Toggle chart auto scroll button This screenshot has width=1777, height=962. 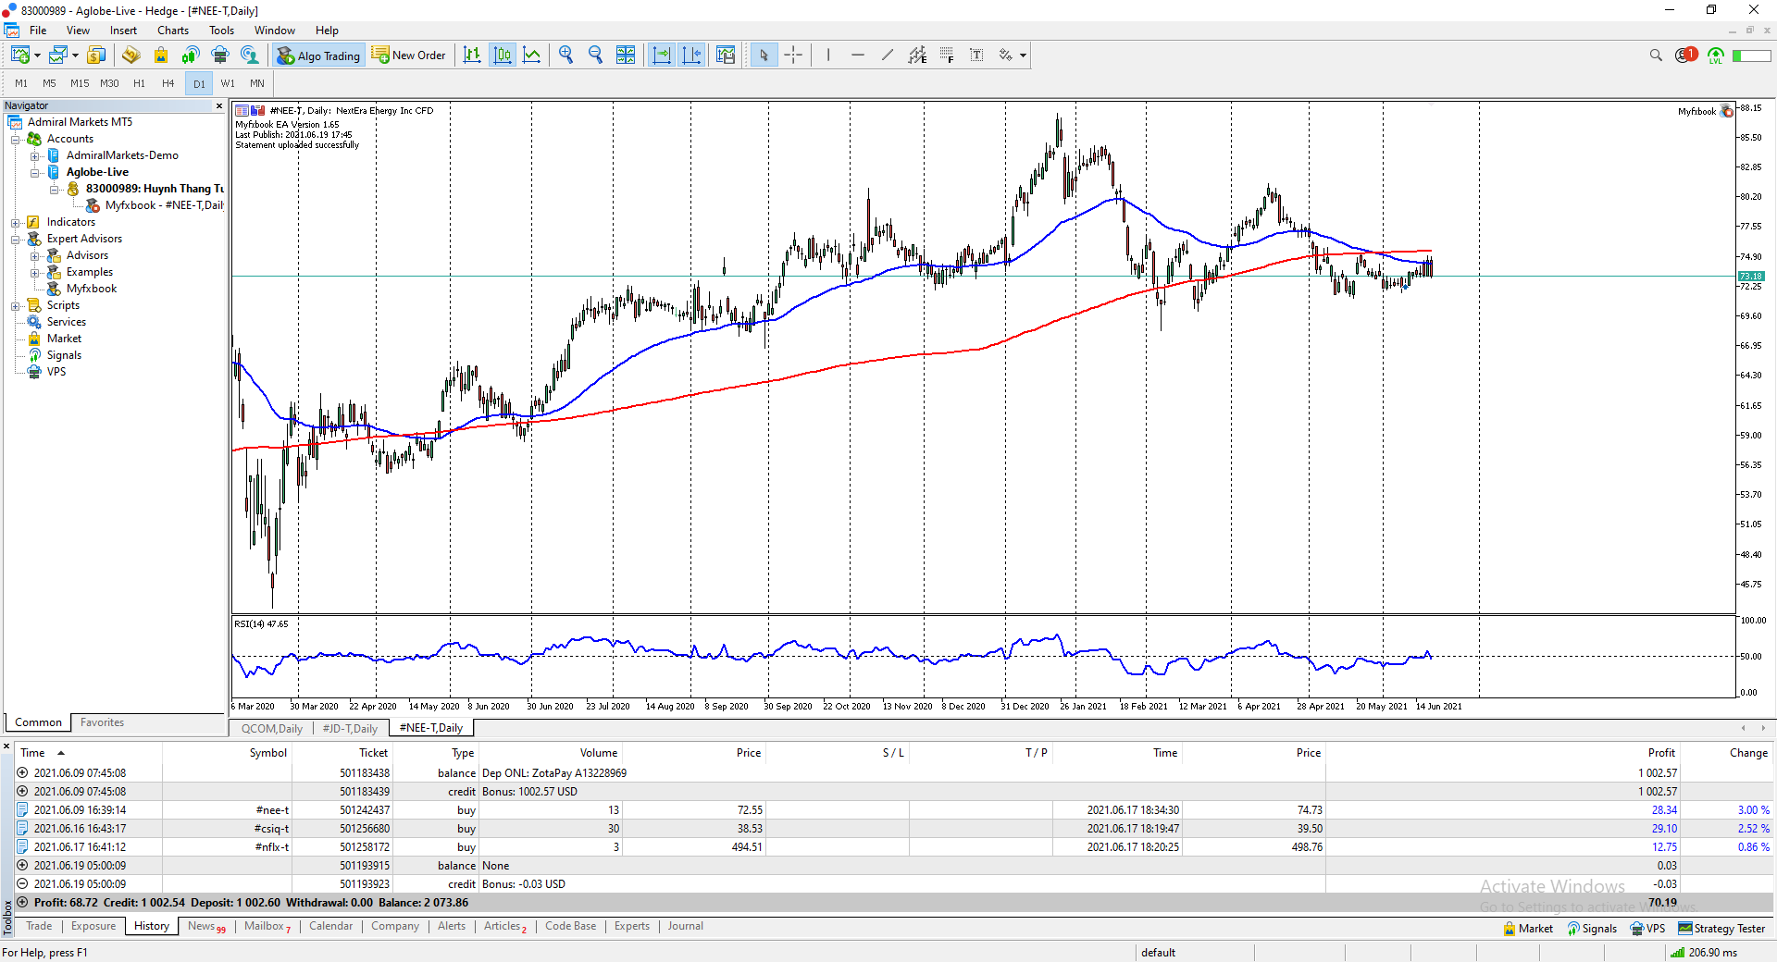[x=662, y=55]
